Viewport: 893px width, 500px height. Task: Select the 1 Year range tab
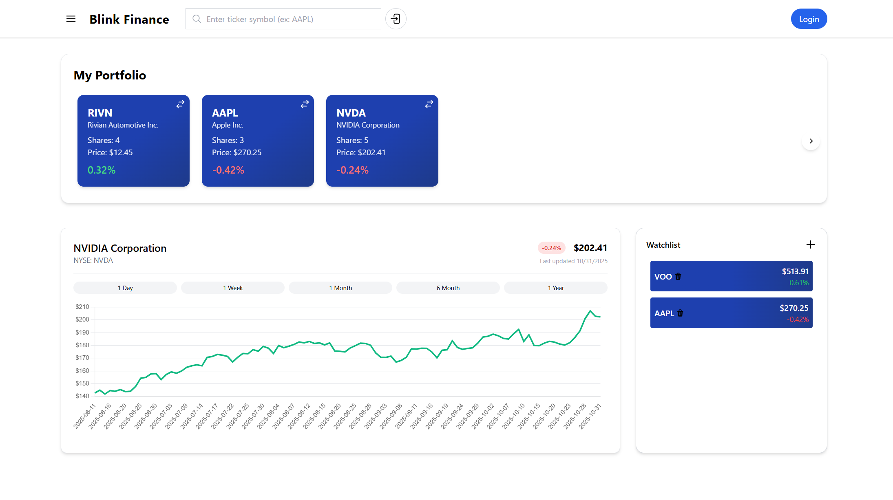coord(555,287)
